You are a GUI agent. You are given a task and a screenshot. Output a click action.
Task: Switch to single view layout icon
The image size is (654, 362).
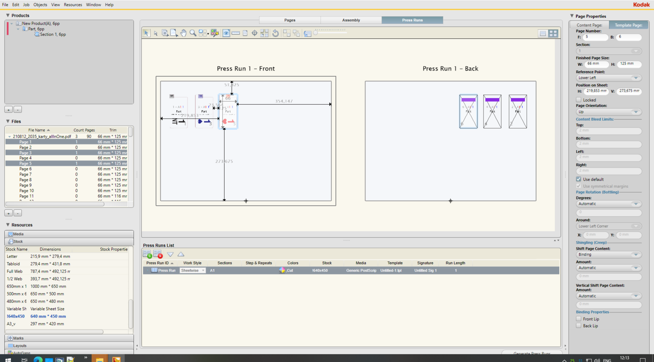(x=543, y=34)
